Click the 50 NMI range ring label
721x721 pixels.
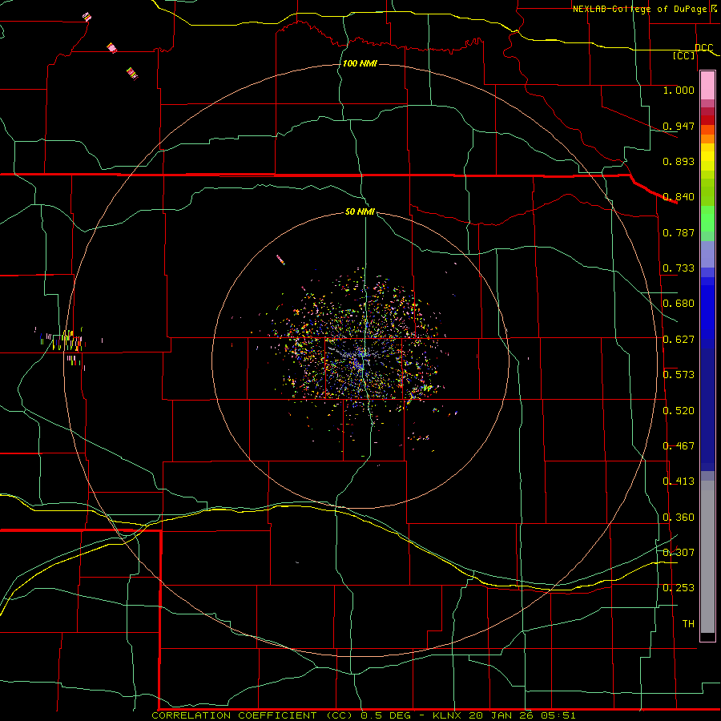(360, 211)
